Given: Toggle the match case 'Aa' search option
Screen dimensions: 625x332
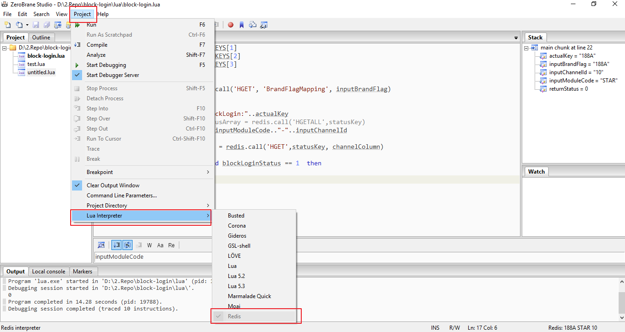Looking at the screenshot, I should point(160,245).
